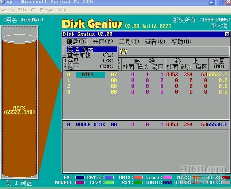
Task: Choose 重新加载 (^L) menu entry
Action: (92, 55)
